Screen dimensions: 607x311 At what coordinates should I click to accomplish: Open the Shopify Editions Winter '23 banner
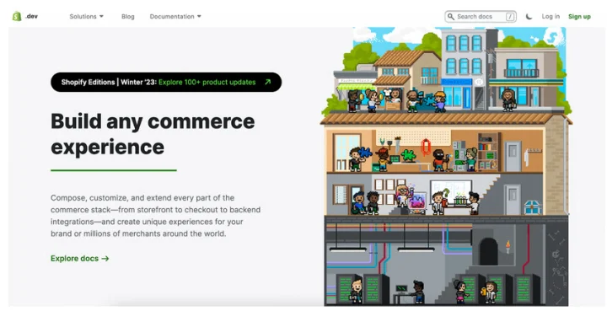(x=166, y=82)
